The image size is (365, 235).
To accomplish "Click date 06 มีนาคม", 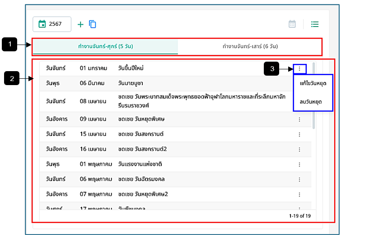I will [92, 83].
